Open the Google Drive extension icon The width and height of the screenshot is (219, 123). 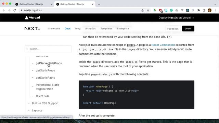click(155, 10)
